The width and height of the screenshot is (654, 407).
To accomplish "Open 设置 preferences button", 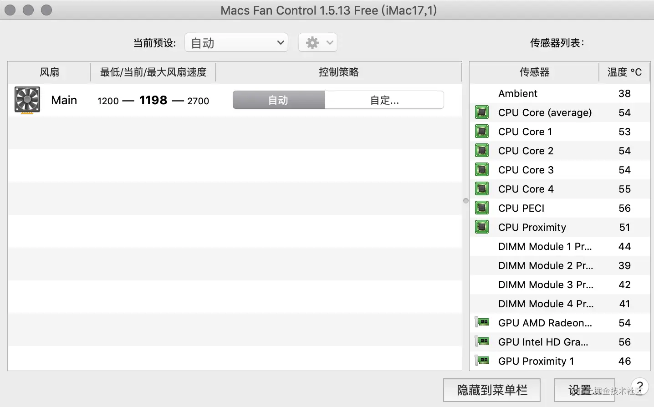I will click(x=585, y=390).
